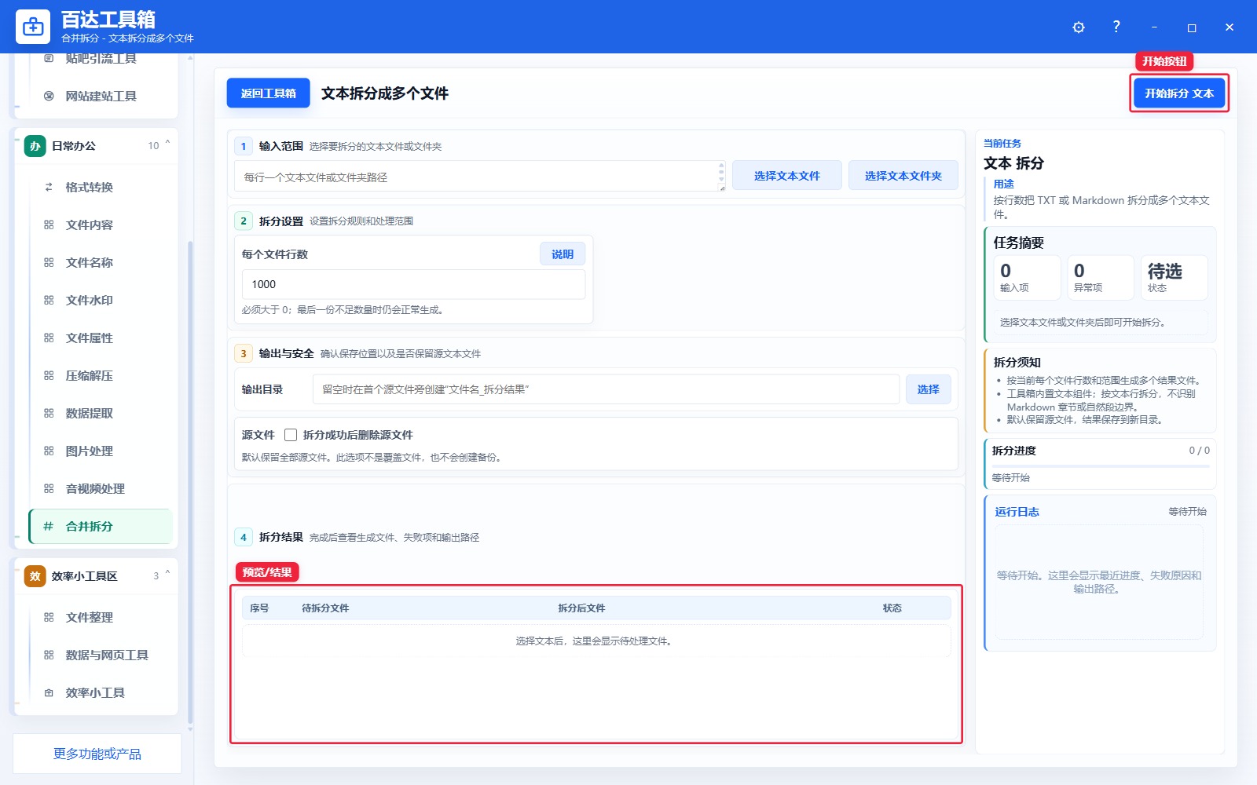Click the 网站建站工具 sidebar icon

[49, 96]
